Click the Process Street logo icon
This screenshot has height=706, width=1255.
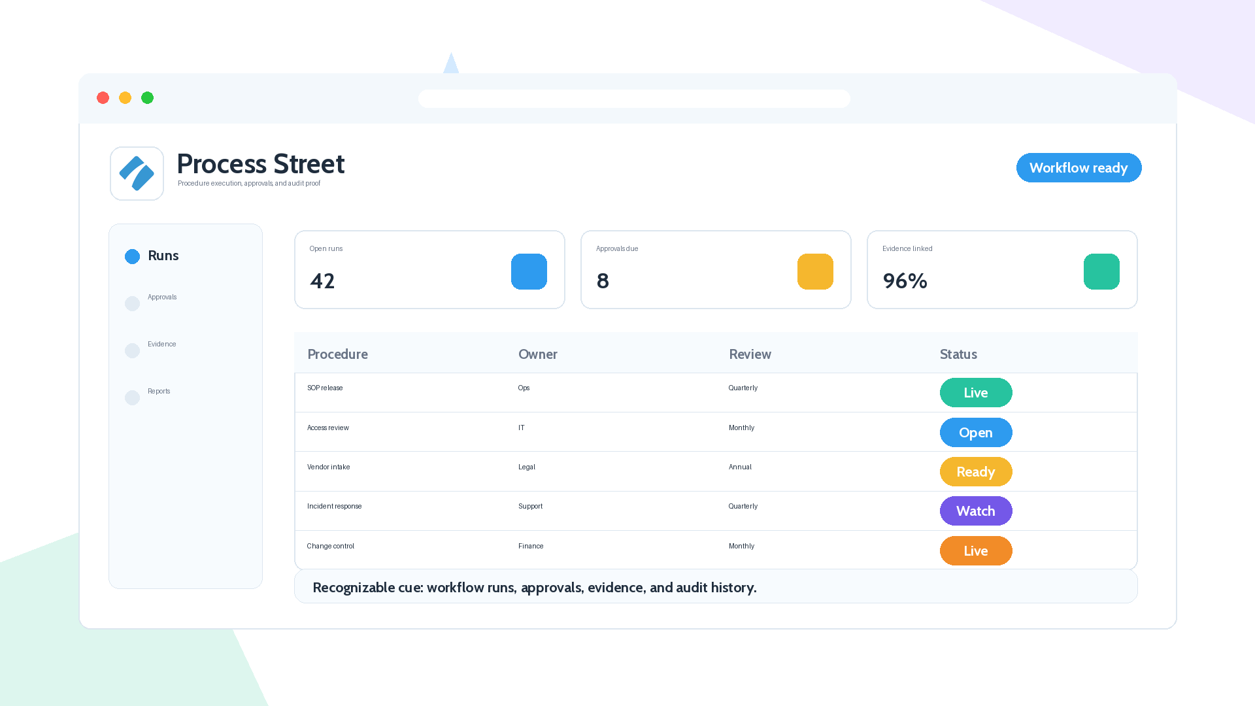pos(137,173)
